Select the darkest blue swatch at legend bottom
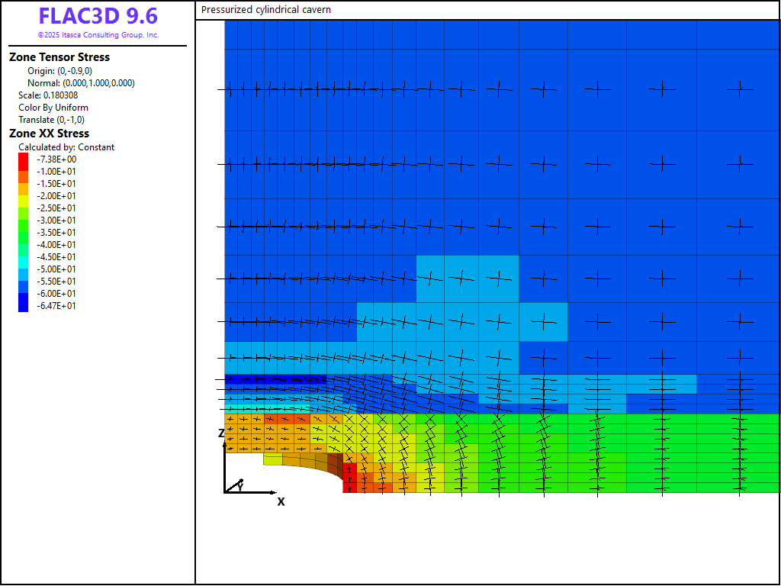Image resolution: width=781 pixels, height=586 pixels. (x=23, y=304)
